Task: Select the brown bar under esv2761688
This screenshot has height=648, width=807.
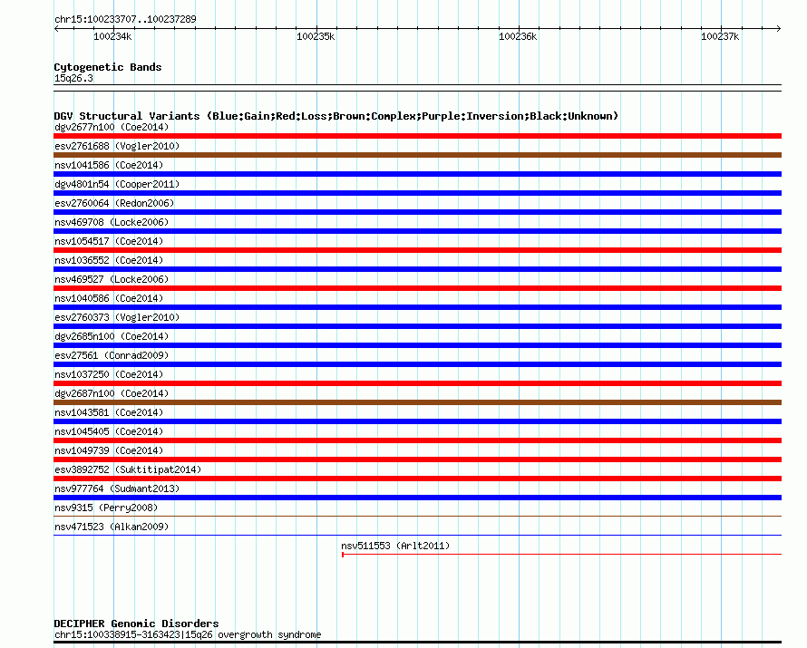Action: 417,155
